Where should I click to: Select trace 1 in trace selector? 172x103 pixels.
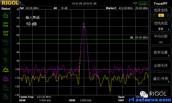(154, 15)
